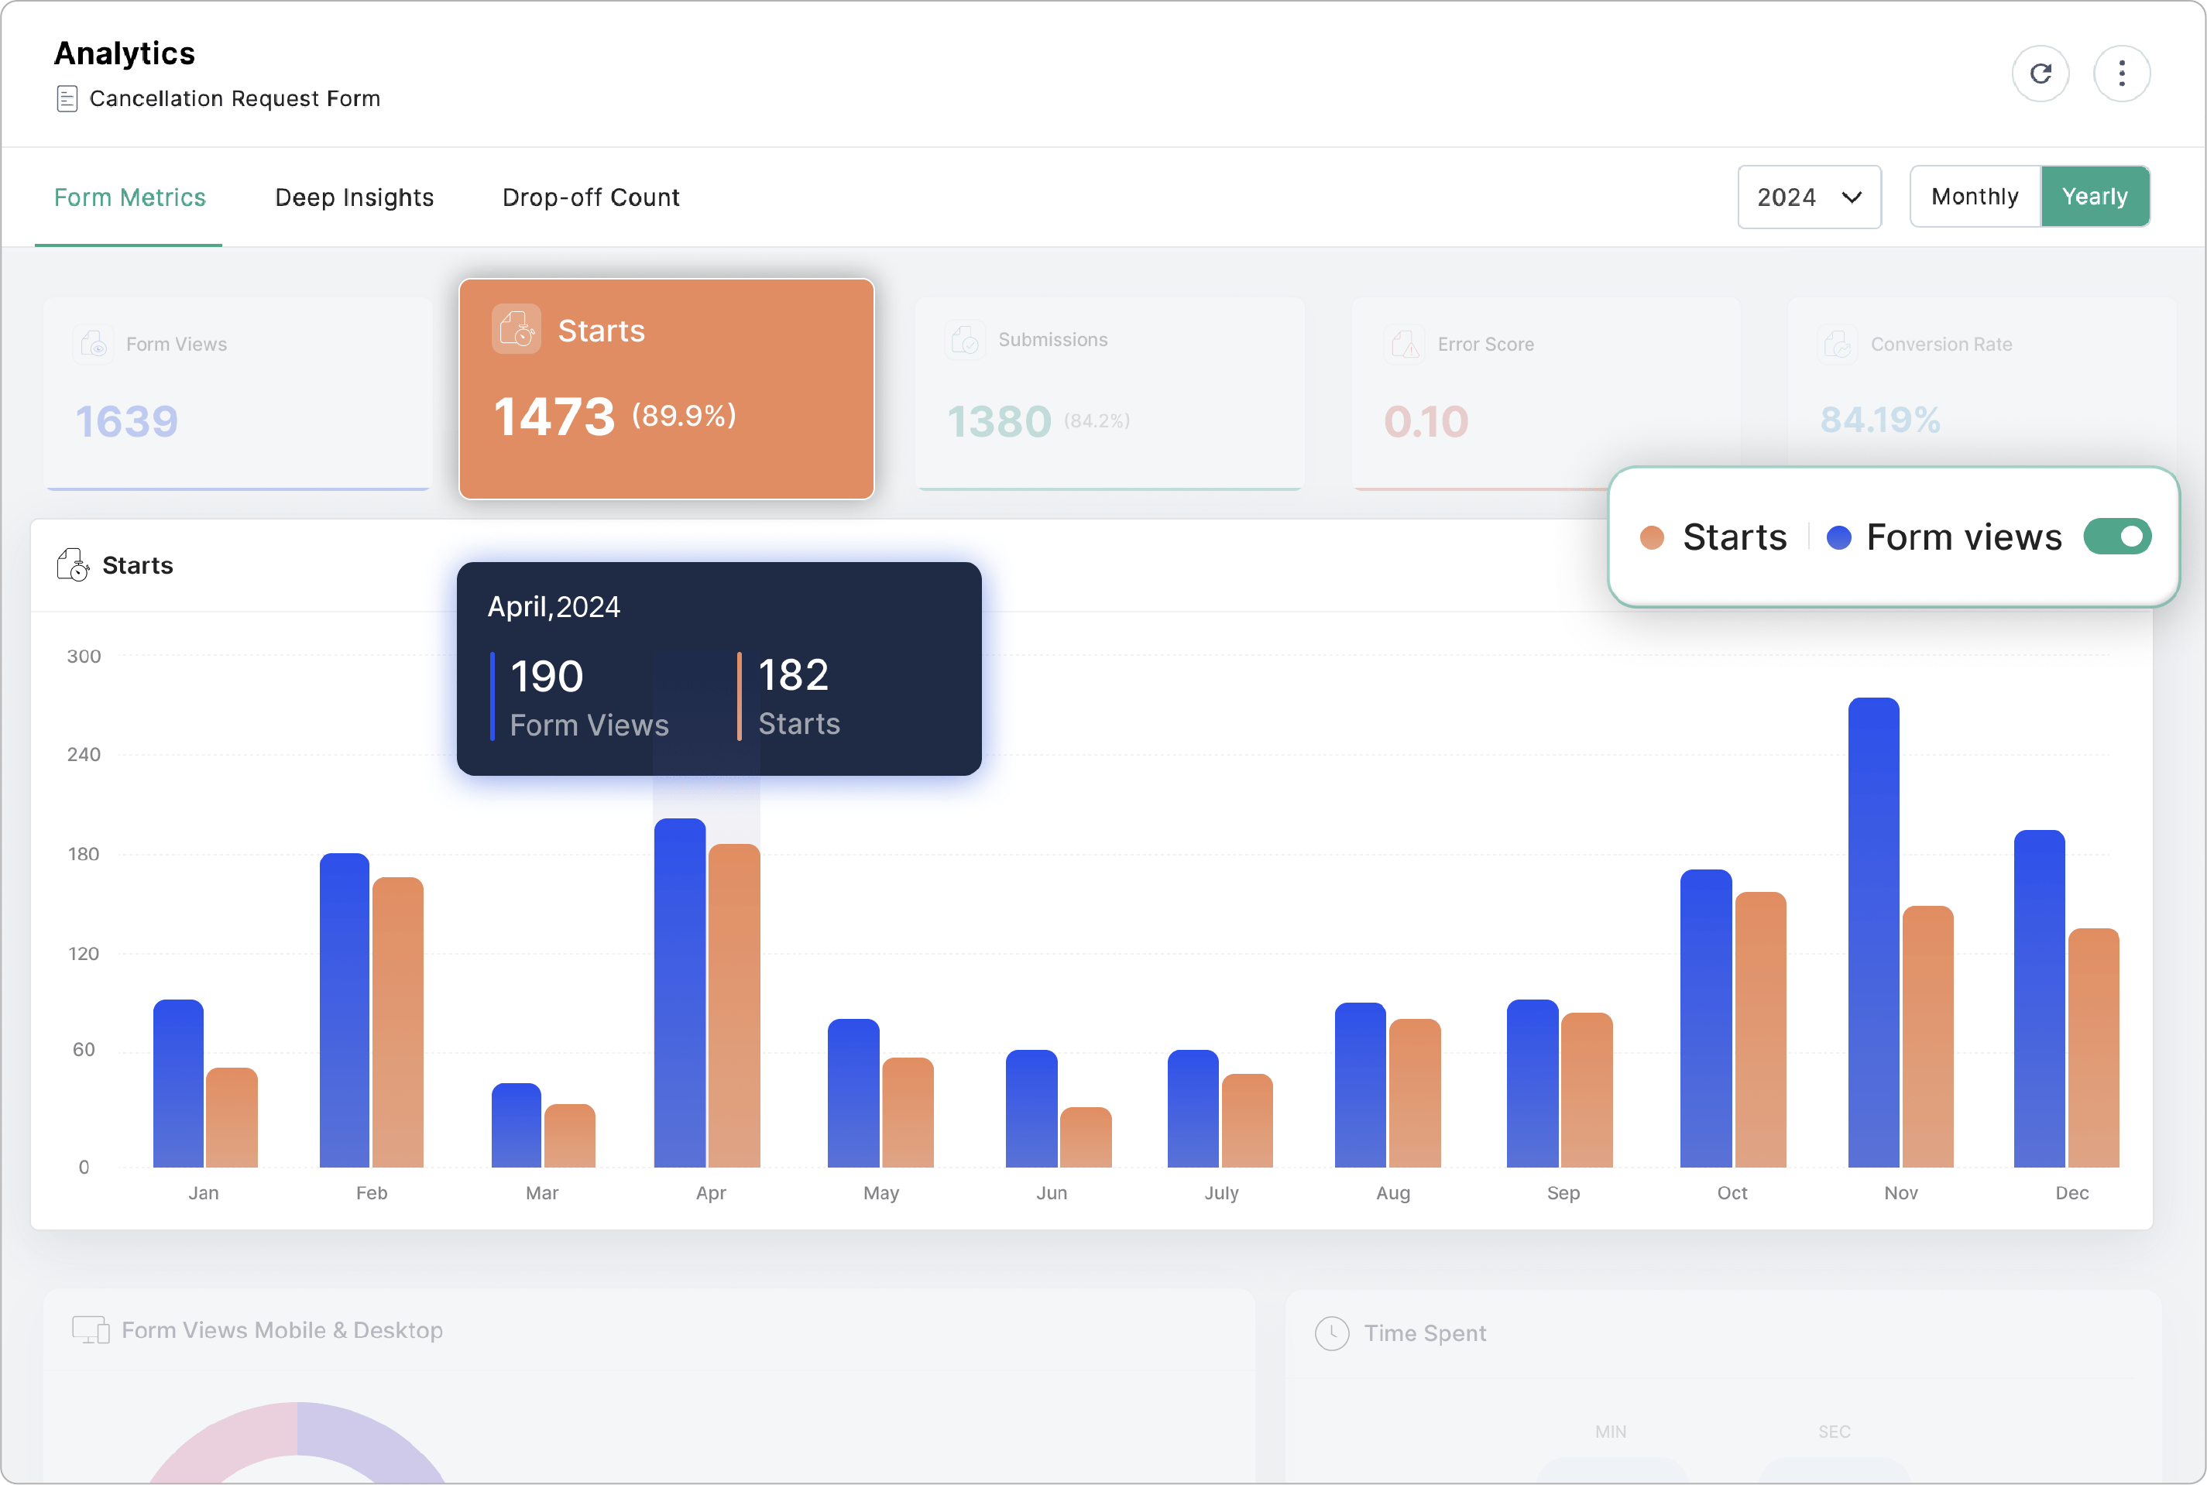
Task: Open the three-dot more options menu
Action: tap(2121, 74)
